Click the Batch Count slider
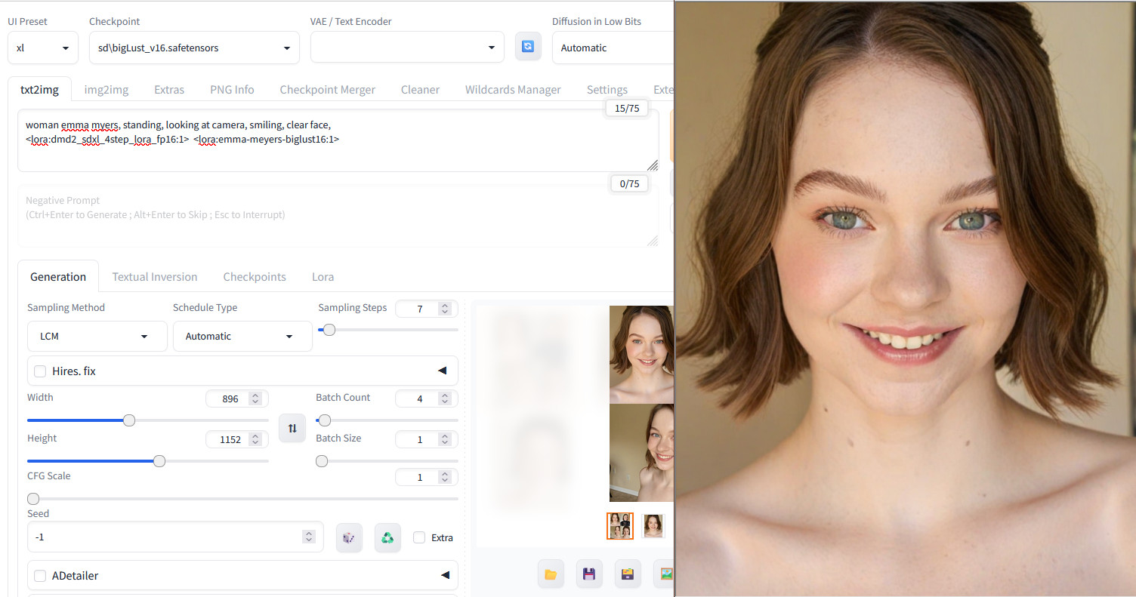This screenshot has width=1136, height=597. pyautogui.click(x=387, y=420)
